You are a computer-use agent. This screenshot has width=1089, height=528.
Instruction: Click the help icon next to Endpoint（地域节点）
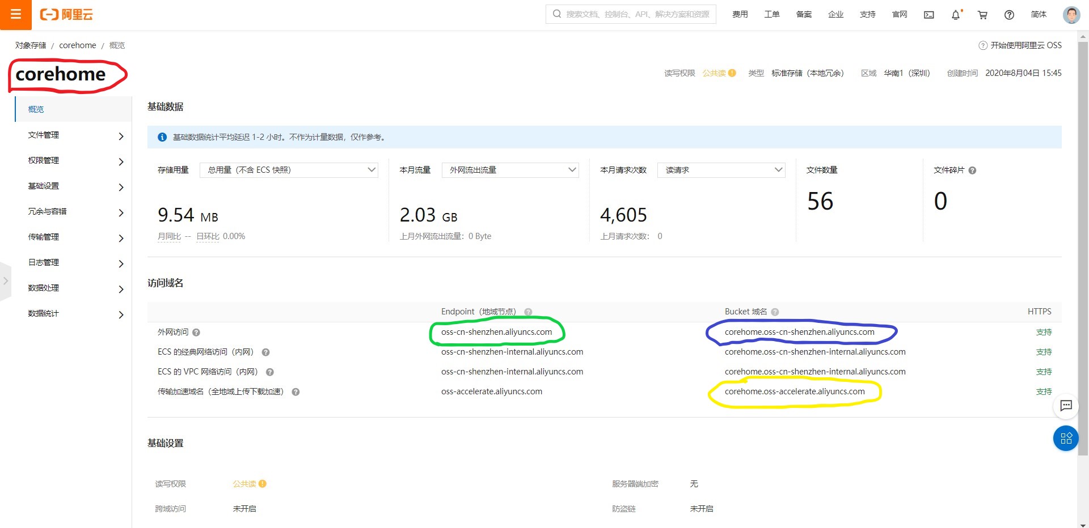click(528, 312)
